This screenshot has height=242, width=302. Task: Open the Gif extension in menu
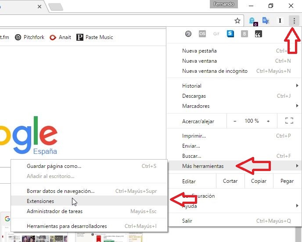216,34
